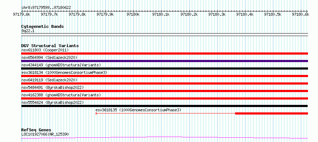
Task: Click the 97180.5k ruler tick label
Action: [x=273, y=14]
